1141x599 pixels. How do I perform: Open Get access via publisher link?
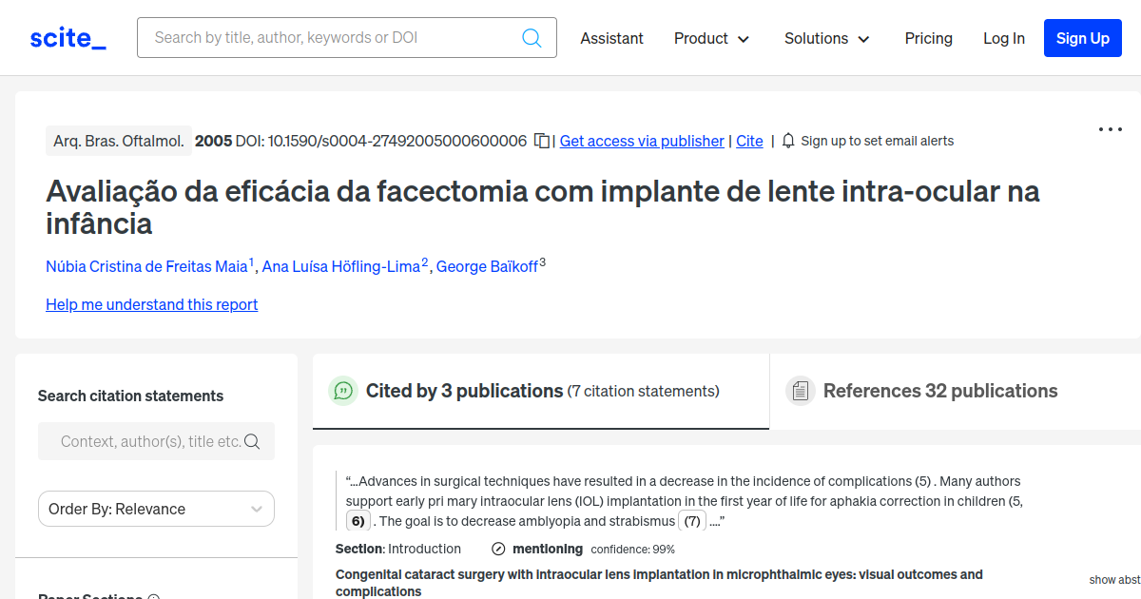(642, 141)
